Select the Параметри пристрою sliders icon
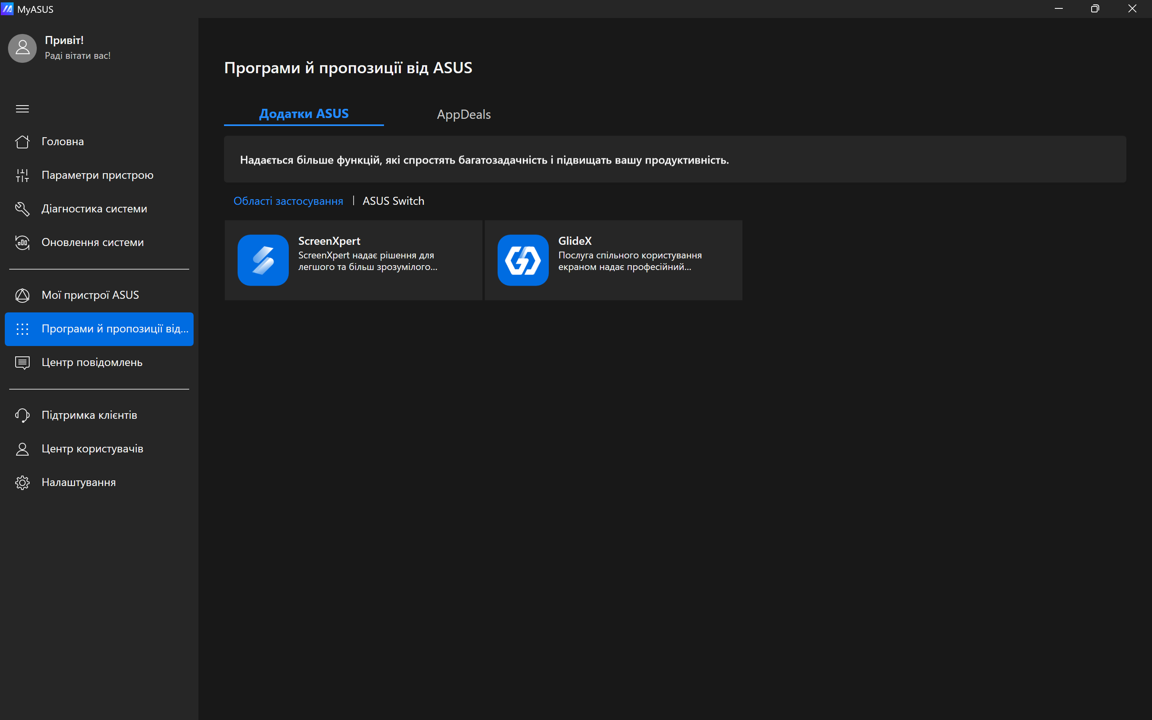Screen dimensions: 1152x720 (22, 175)
